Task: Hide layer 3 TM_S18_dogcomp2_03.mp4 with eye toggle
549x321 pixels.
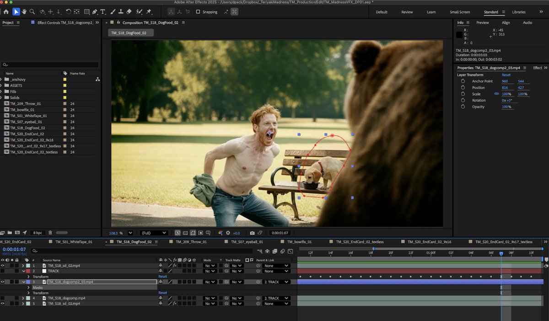Action: 3,282
